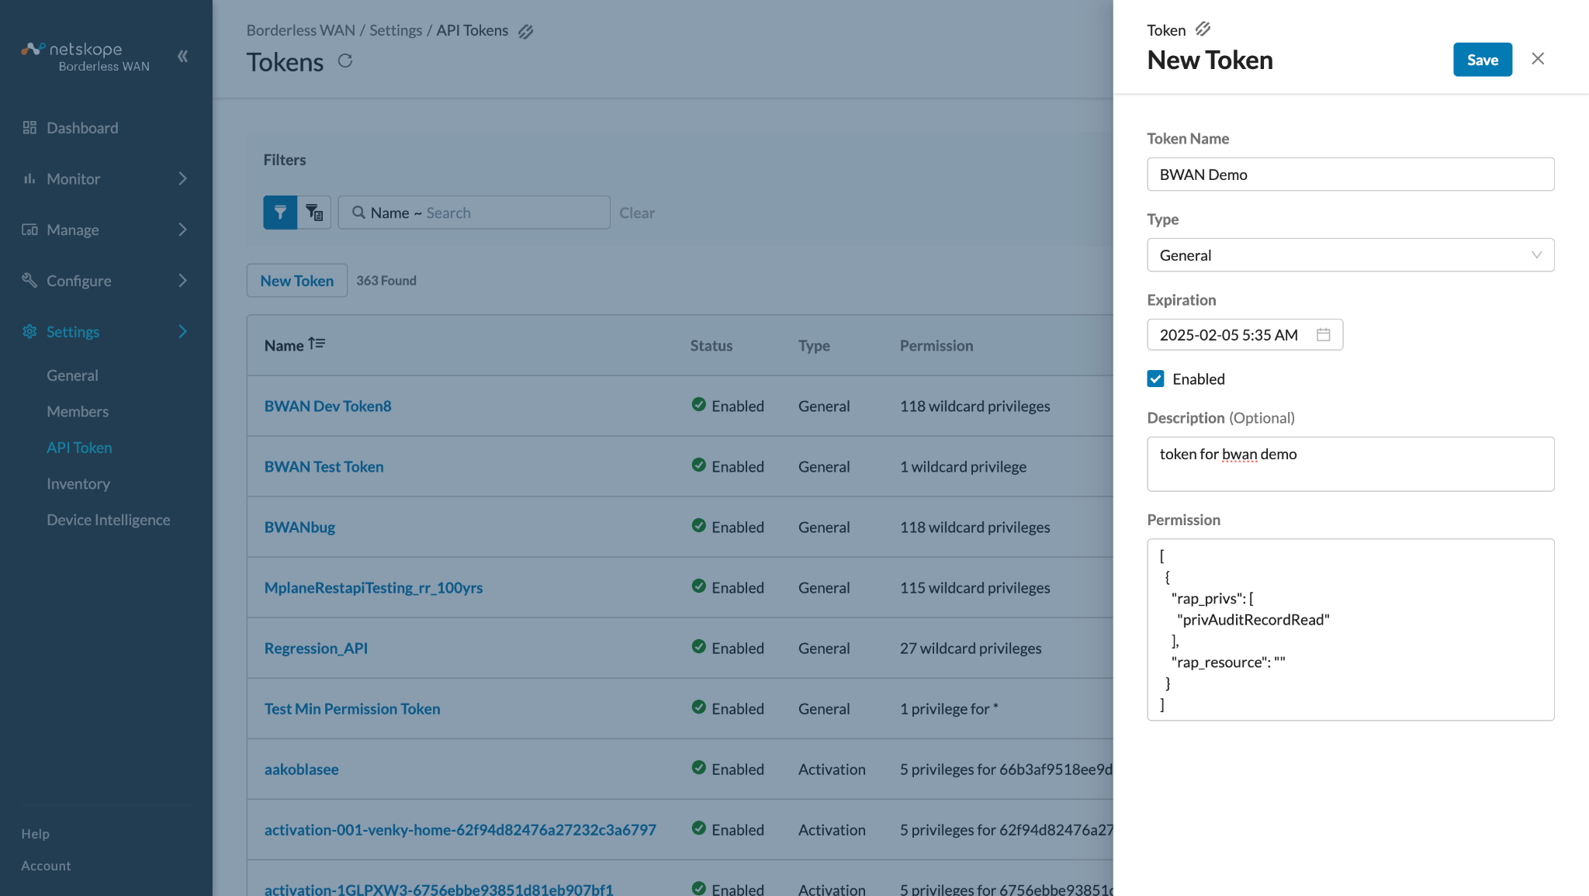Expand the Monitor menu chevron
The image size is (1589, 896).
click(183, 178)
